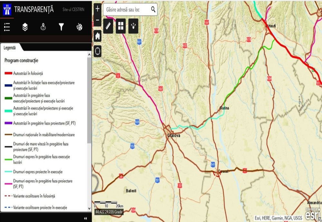Open the Legend list icon
This screenshot has width=322, height=222.
pyautogui.click(x=7, y=27)
